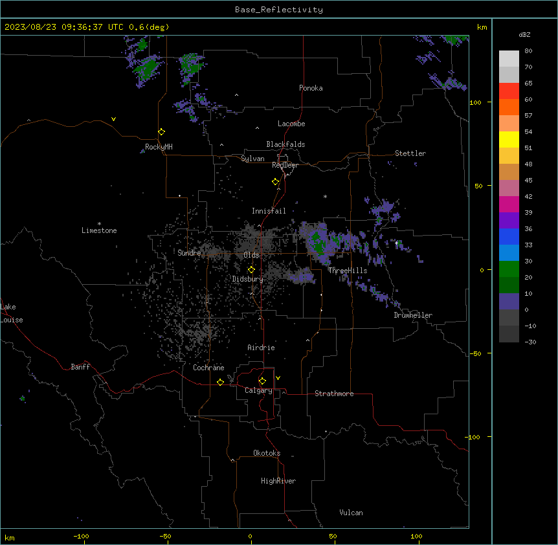This screenshot has height=545, width=558.
Task: Click the HighRiver town label
Action: (x=278, y=481)
